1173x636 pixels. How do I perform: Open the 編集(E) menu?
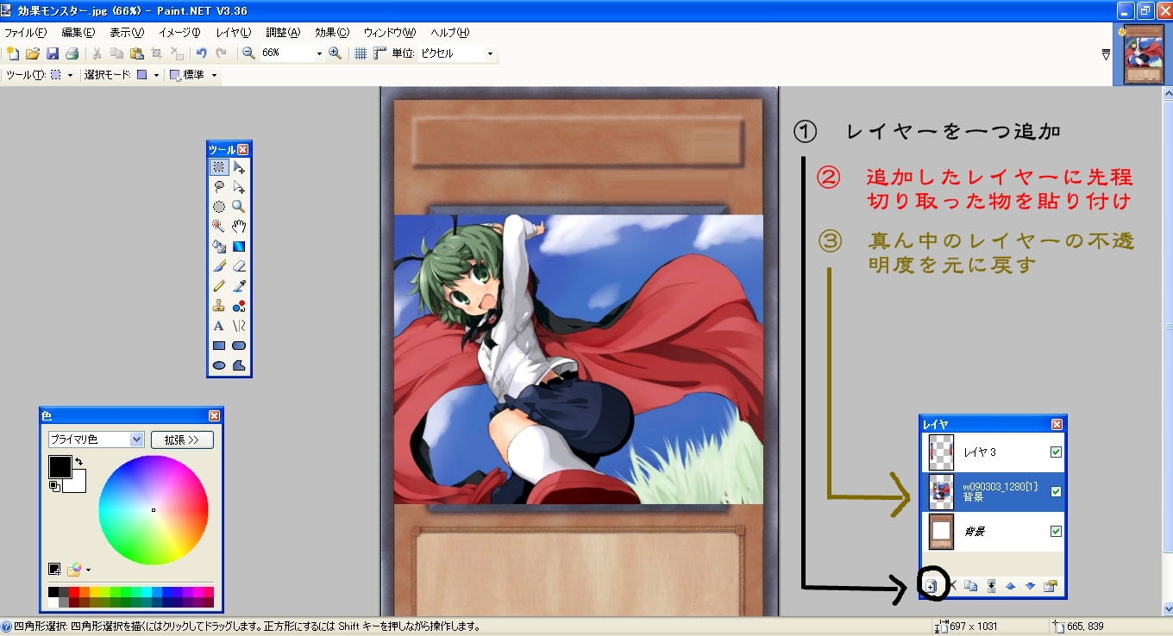78,32
